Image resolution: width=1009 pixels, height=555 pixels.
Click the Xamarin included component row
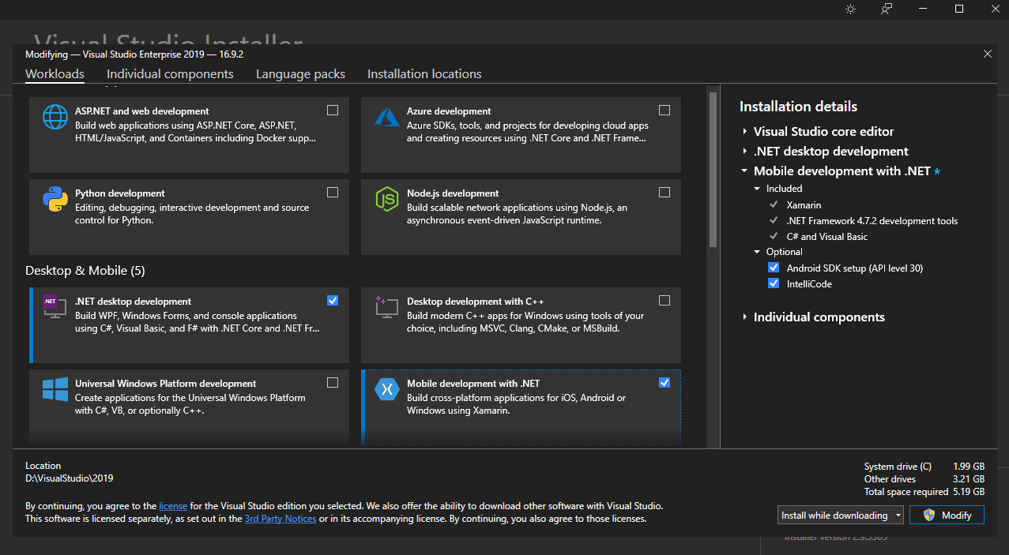[x=804, y=204]
